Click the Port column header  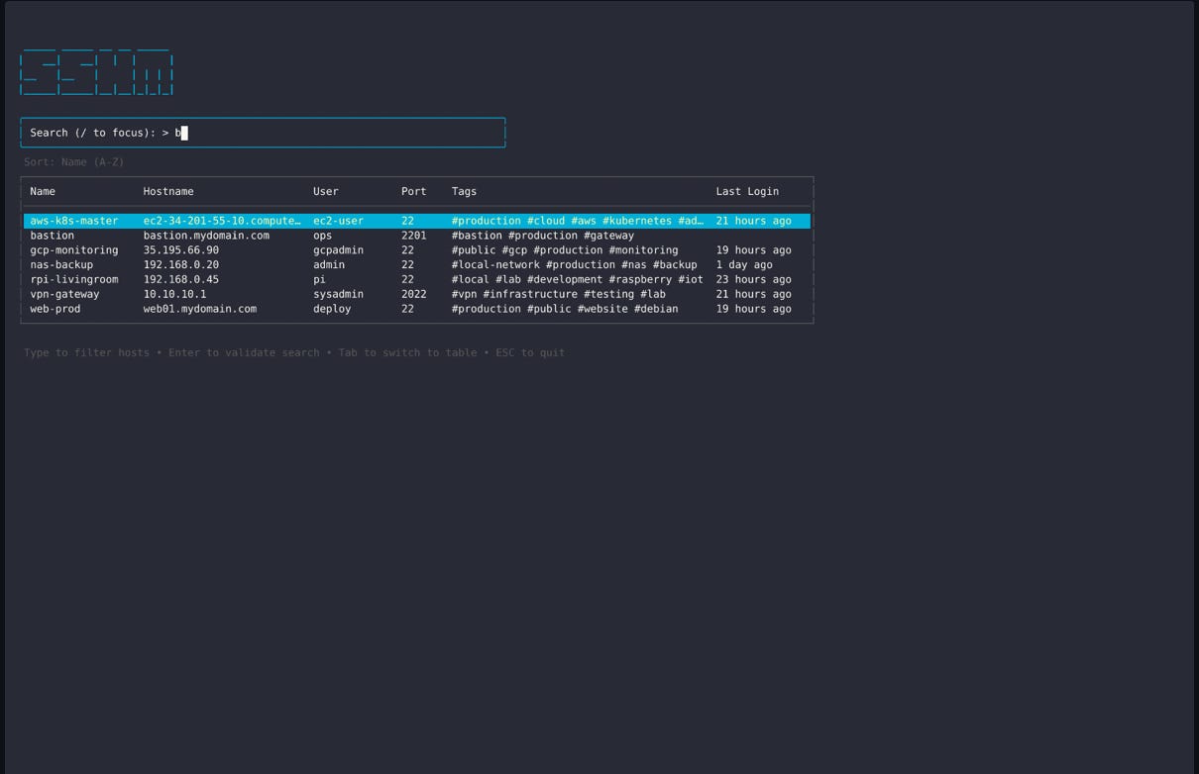pos(414,191)
